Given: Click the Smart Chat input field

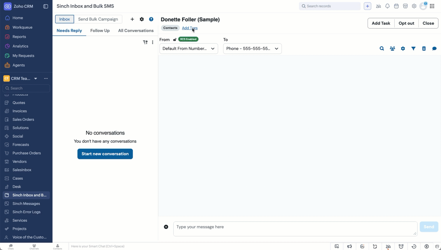Looking at the screenshot, I should coord(199,246).
